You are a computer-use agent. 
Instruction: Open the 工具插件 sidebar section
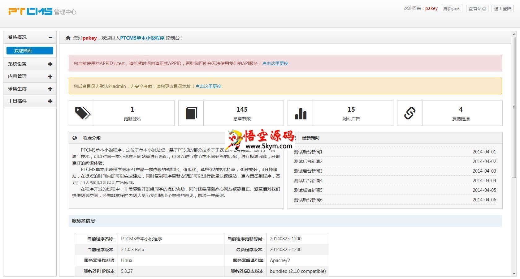(30, 101)
